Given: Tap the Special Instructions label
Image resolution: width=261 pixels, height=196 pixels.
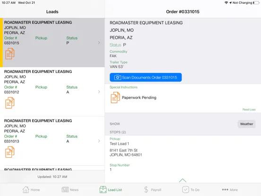Looking at the screenshot, I should (x=123, y=87).
